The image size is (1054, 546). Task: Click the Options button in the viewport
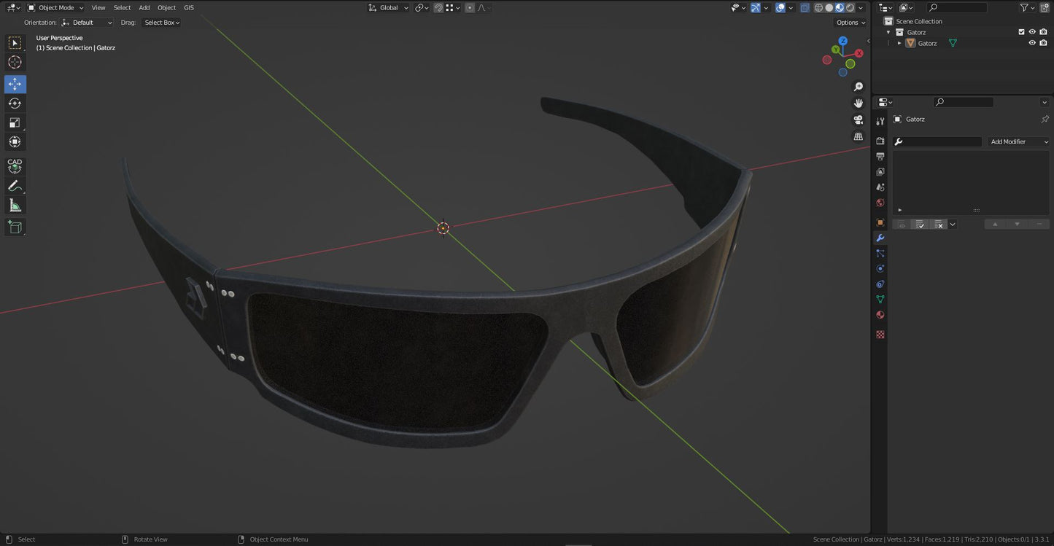click(x=850, y=23)
